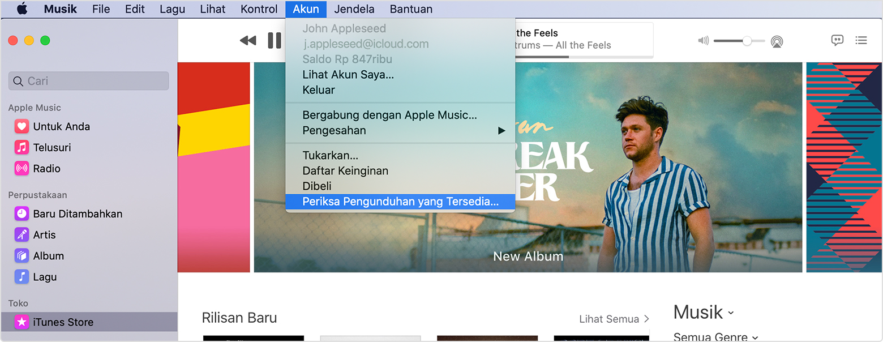Open the Semua Genre dropdown
The height and width of the screenshot is (342, 883).
click(715, 337)
